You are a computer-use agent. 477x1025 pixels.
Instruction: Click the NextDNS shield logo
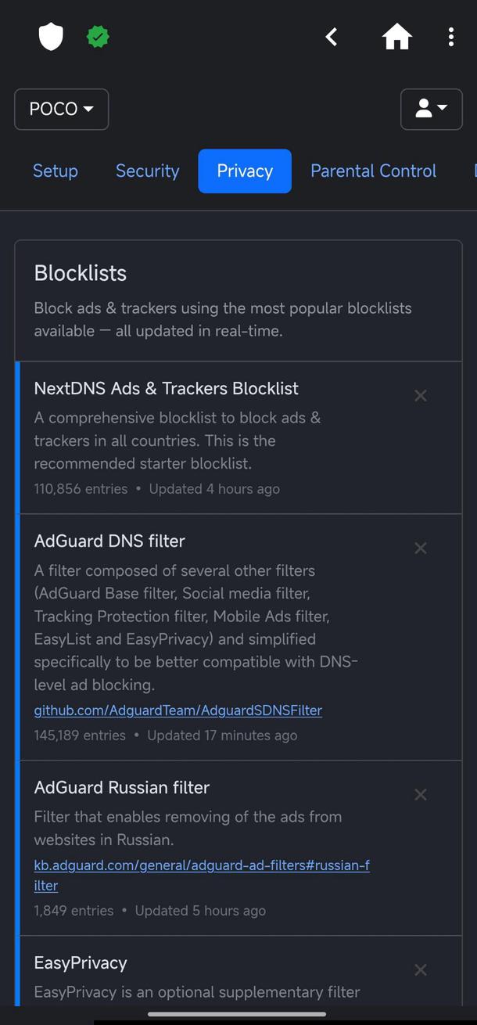[50, 36]
